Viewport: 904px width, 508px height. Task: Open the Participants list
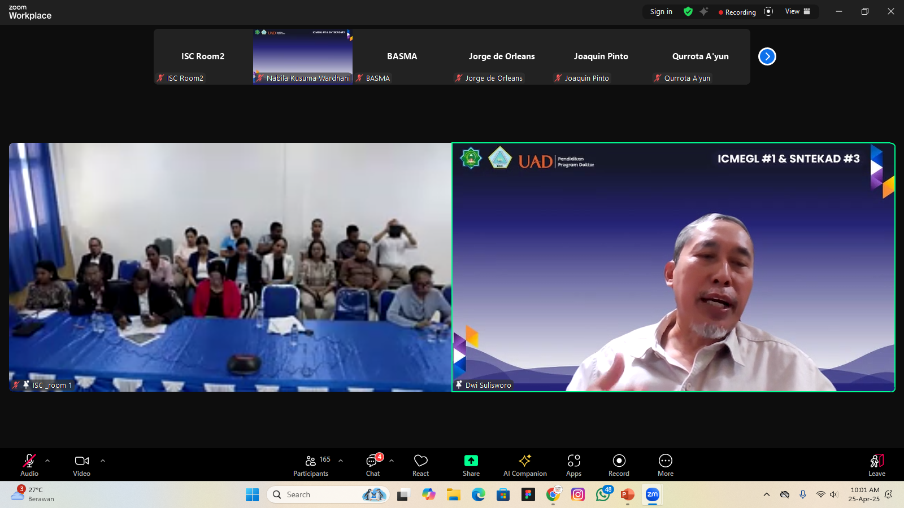click(x=311, y=465)
